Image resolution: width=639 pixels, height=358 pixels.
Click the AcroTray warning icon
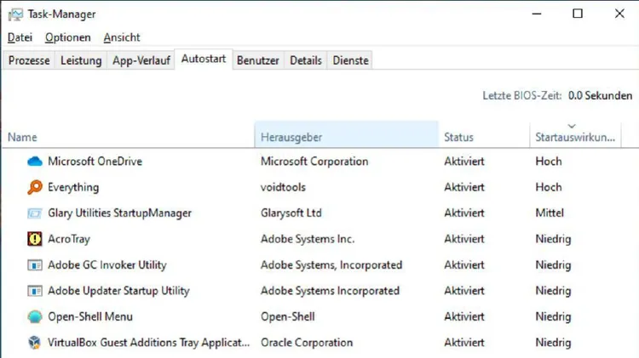click(35, 239)
